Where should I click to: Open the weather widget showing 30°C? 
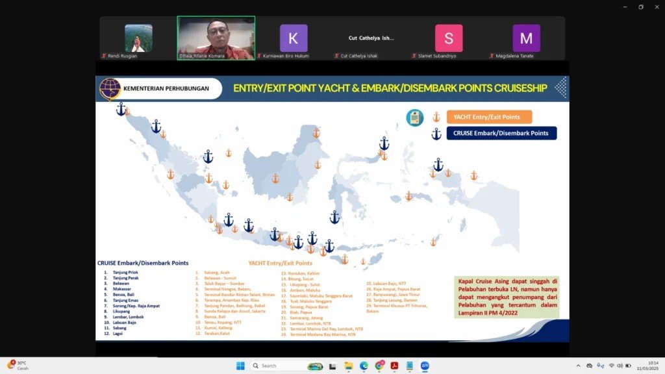point(18,366)
